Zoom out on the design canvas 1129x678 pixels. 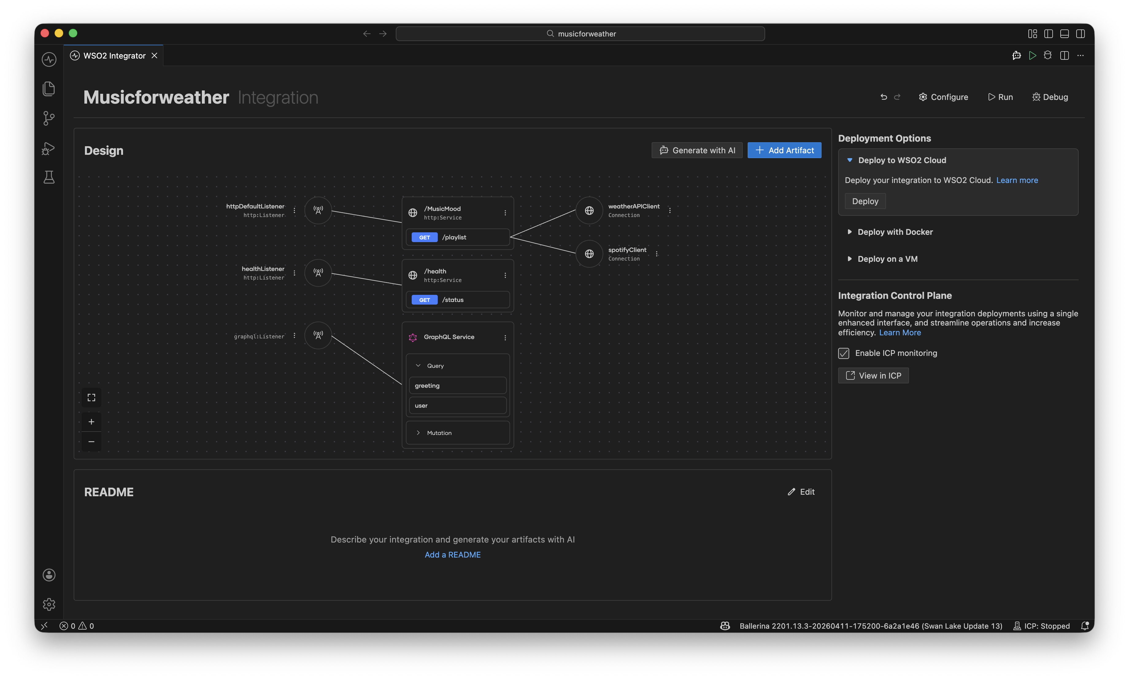[91, 441]
